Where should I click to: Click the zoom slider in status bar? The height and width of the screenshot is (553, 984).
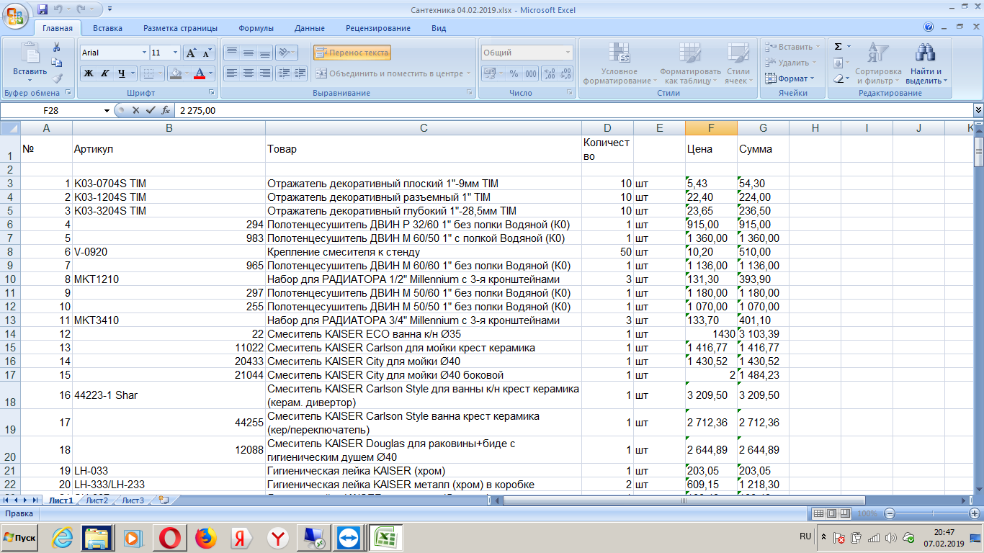[x=931, y=513]
